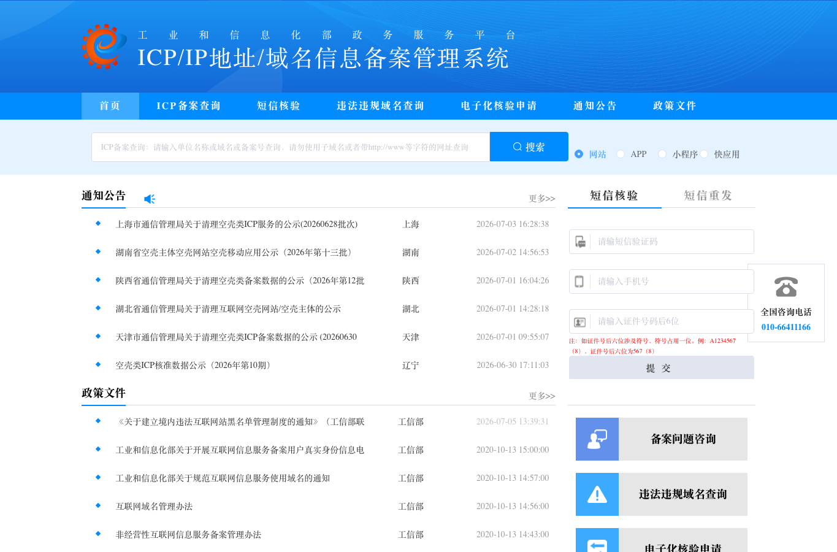Image resolution: width=837 pixels, height=552 pixels.
Task: Open 陕西省通信管理局 清理空壳类备案数据 notice
Action: (x=240, y=281)
